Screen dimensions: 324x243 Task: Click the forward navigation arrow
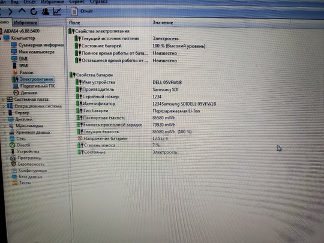pyautogui.click(x=10, y=11)
